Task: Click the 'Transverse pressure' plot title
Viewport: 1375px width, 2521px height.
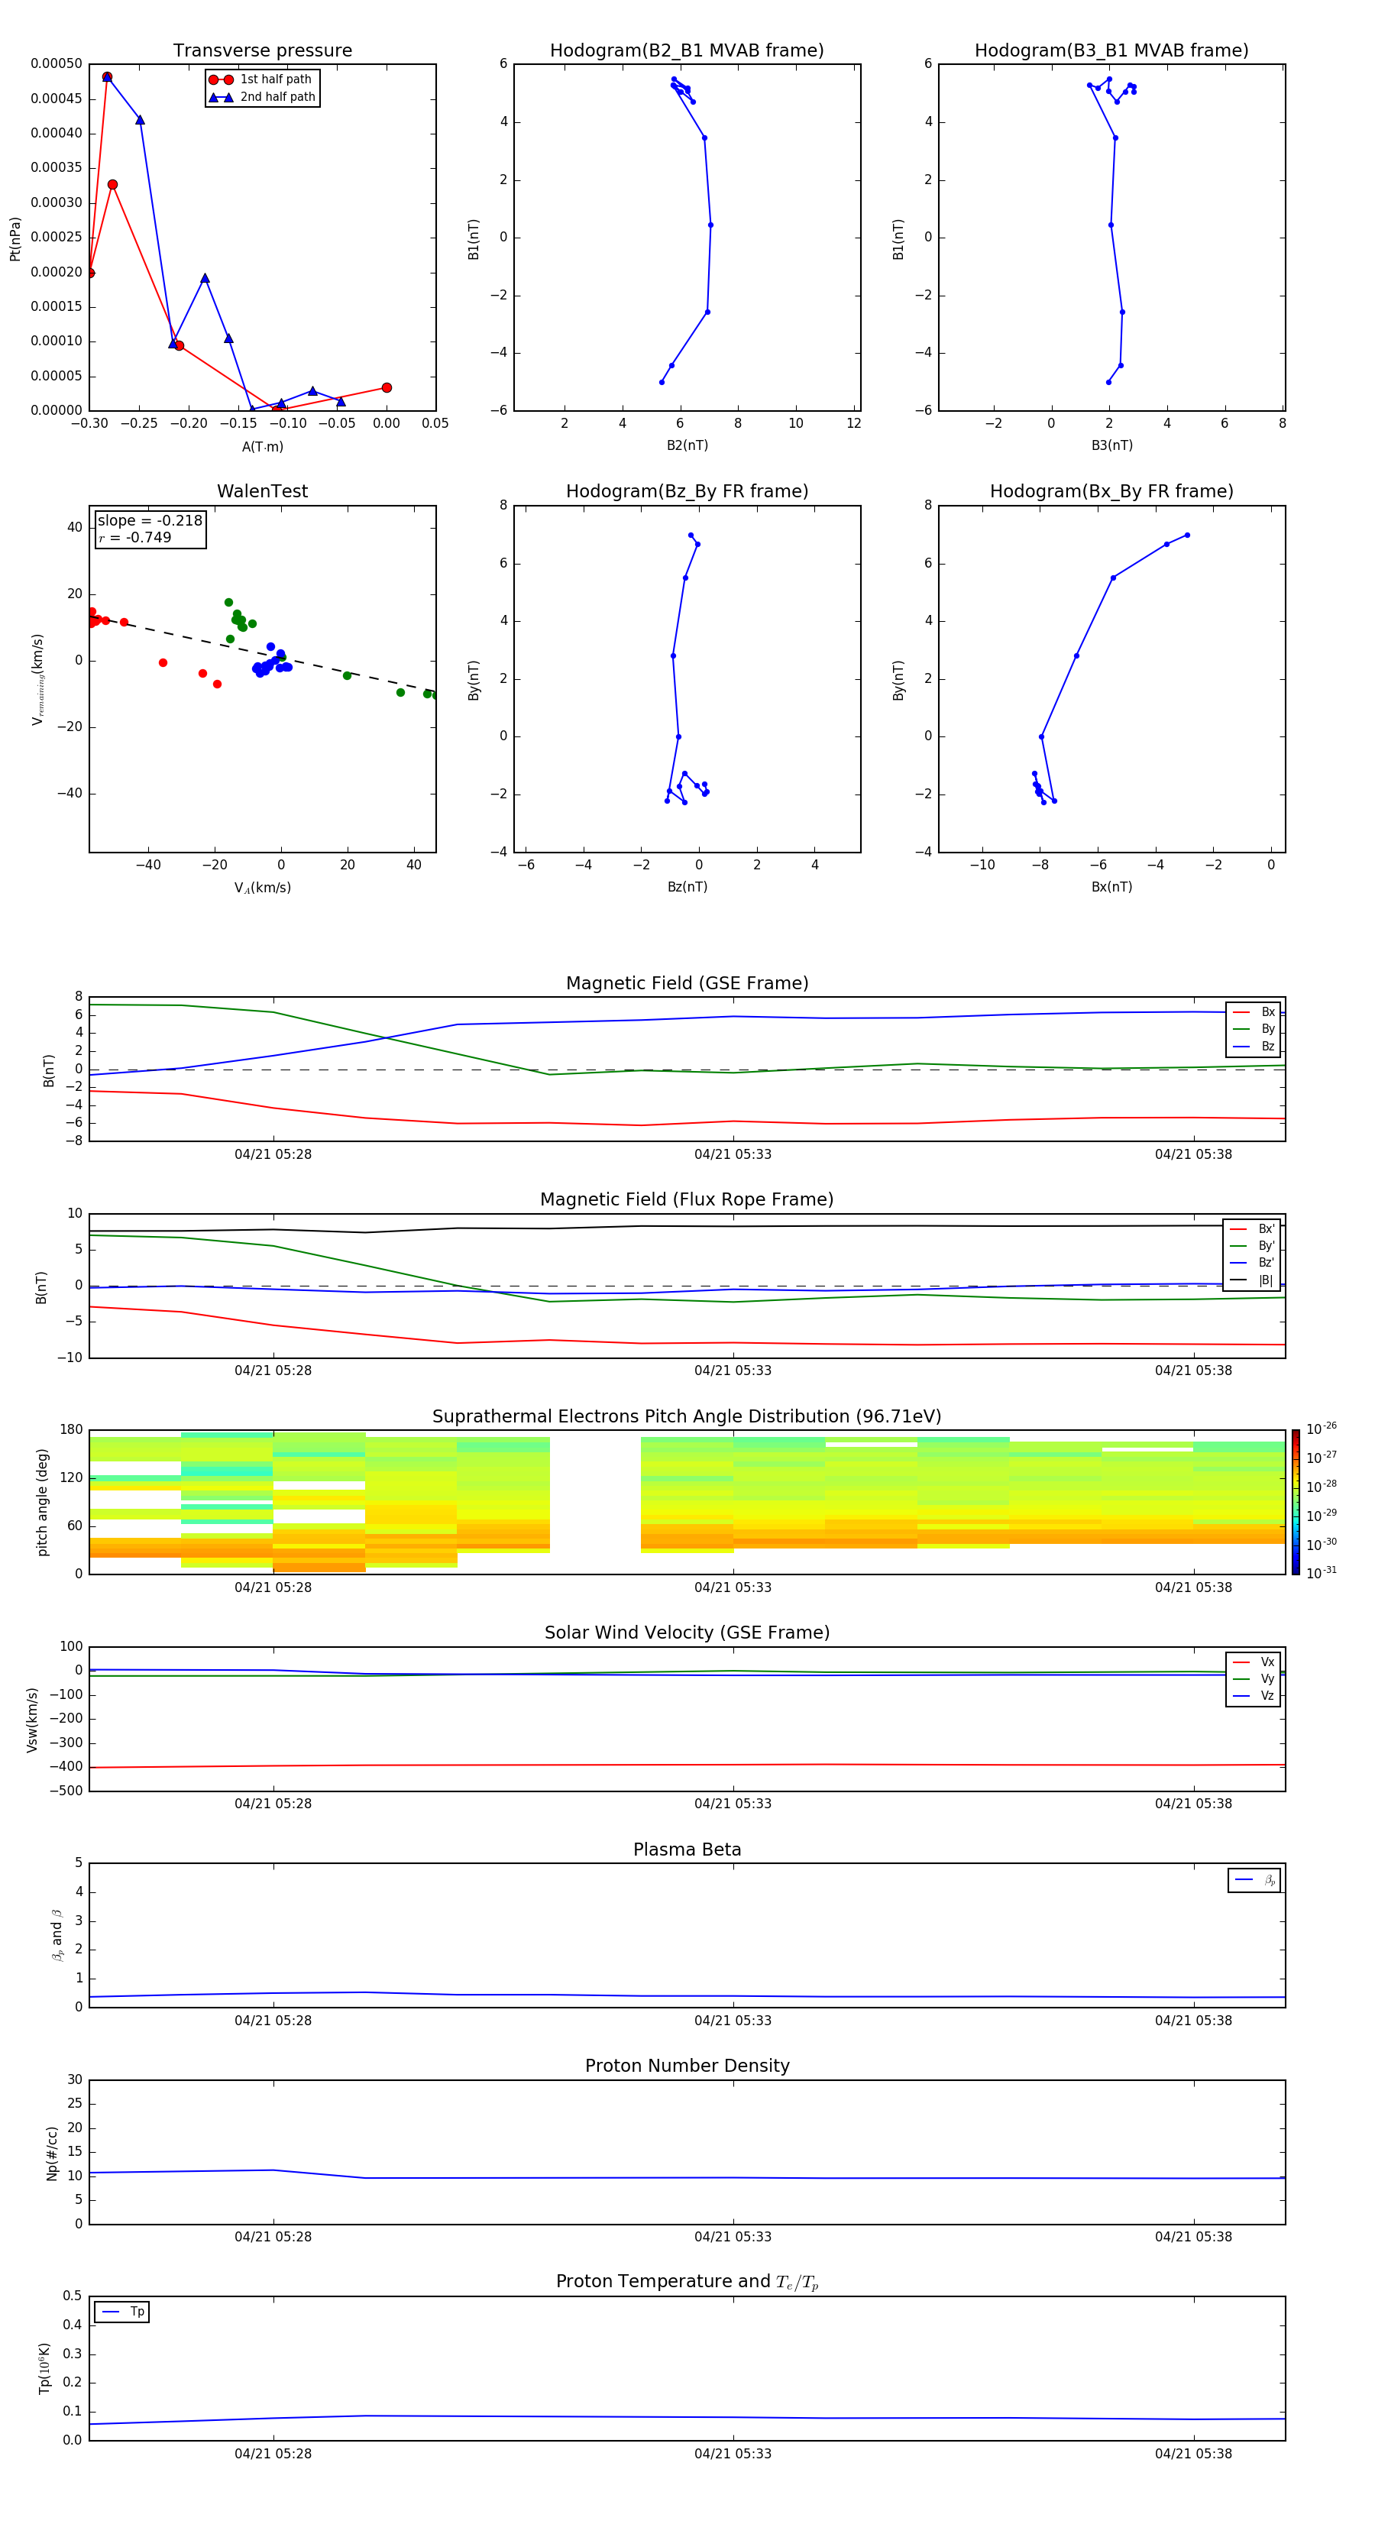Action: click(x=262, y=51)
